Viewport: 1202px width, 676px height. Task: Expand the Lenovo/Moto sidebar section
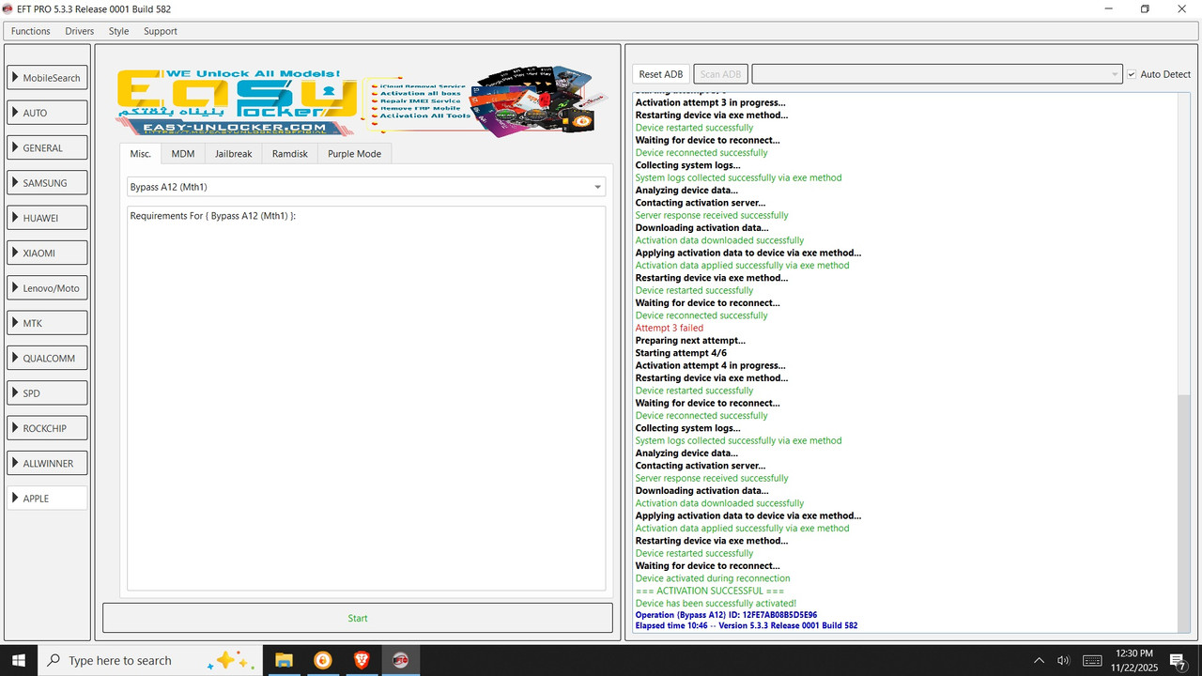(48, 288)
